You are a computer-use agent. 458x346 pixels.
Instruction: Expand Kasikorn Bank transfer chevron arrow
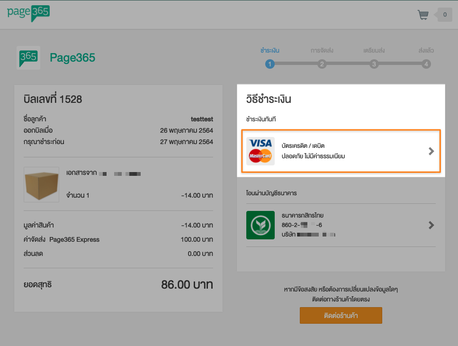pyautogui.click(x=431, y=225)
